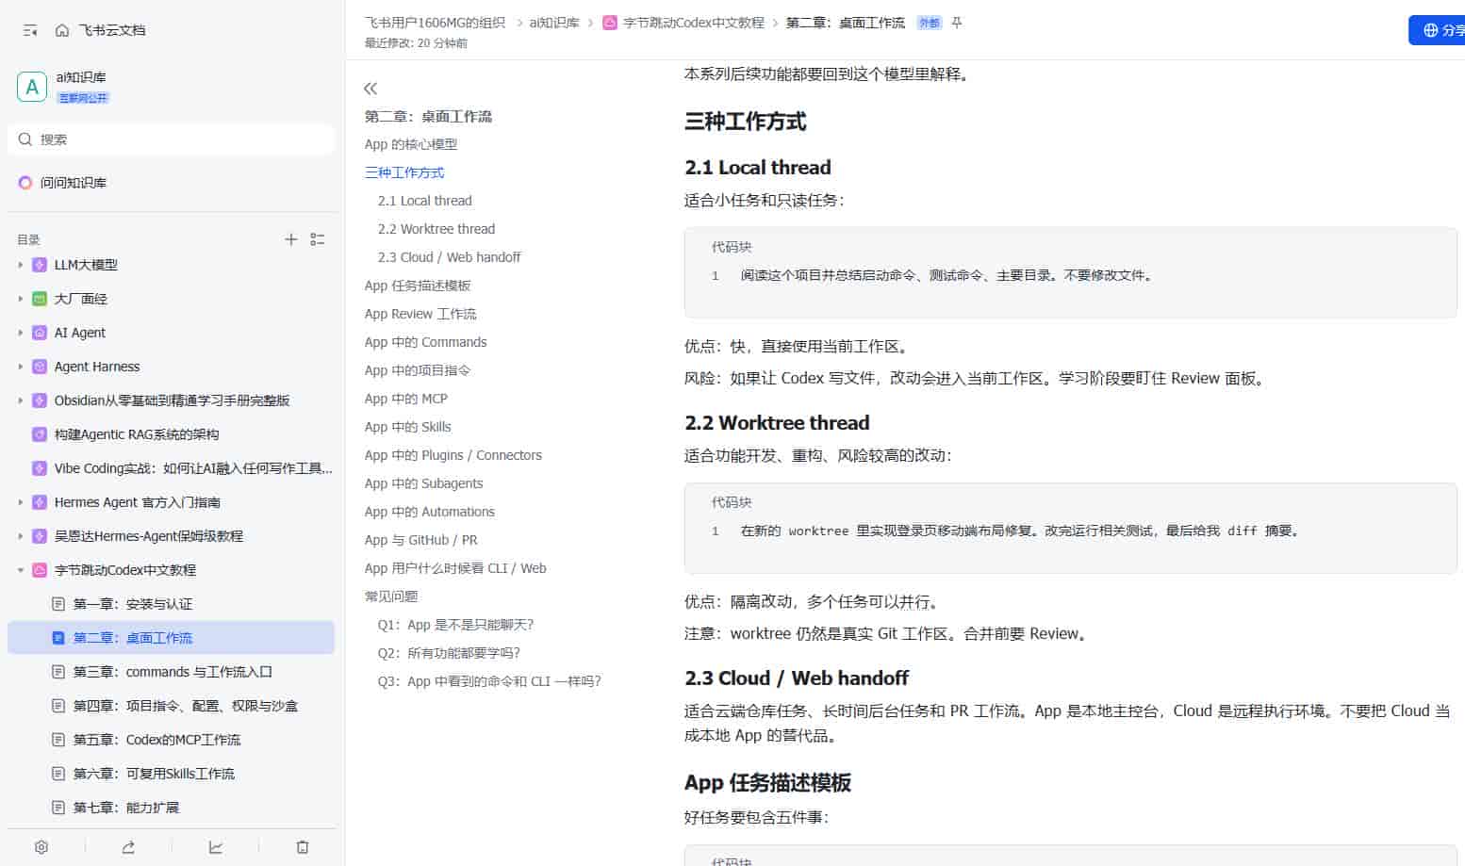Expand the Agent Harness tree node
1465x866 pixels.
pyautogui.click(x=21, y=367)
